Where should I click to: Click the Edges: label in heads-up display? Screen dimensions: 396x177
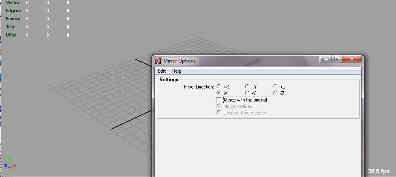(13, 11)
